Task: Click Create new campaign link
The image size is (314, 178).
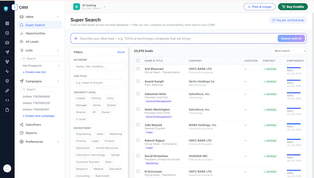Action: click(x=38, y=116)
